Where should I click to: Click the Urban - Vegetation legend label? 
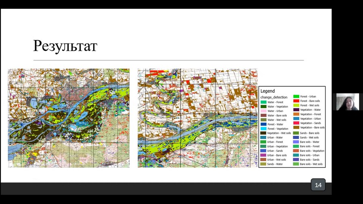(277, 146)
